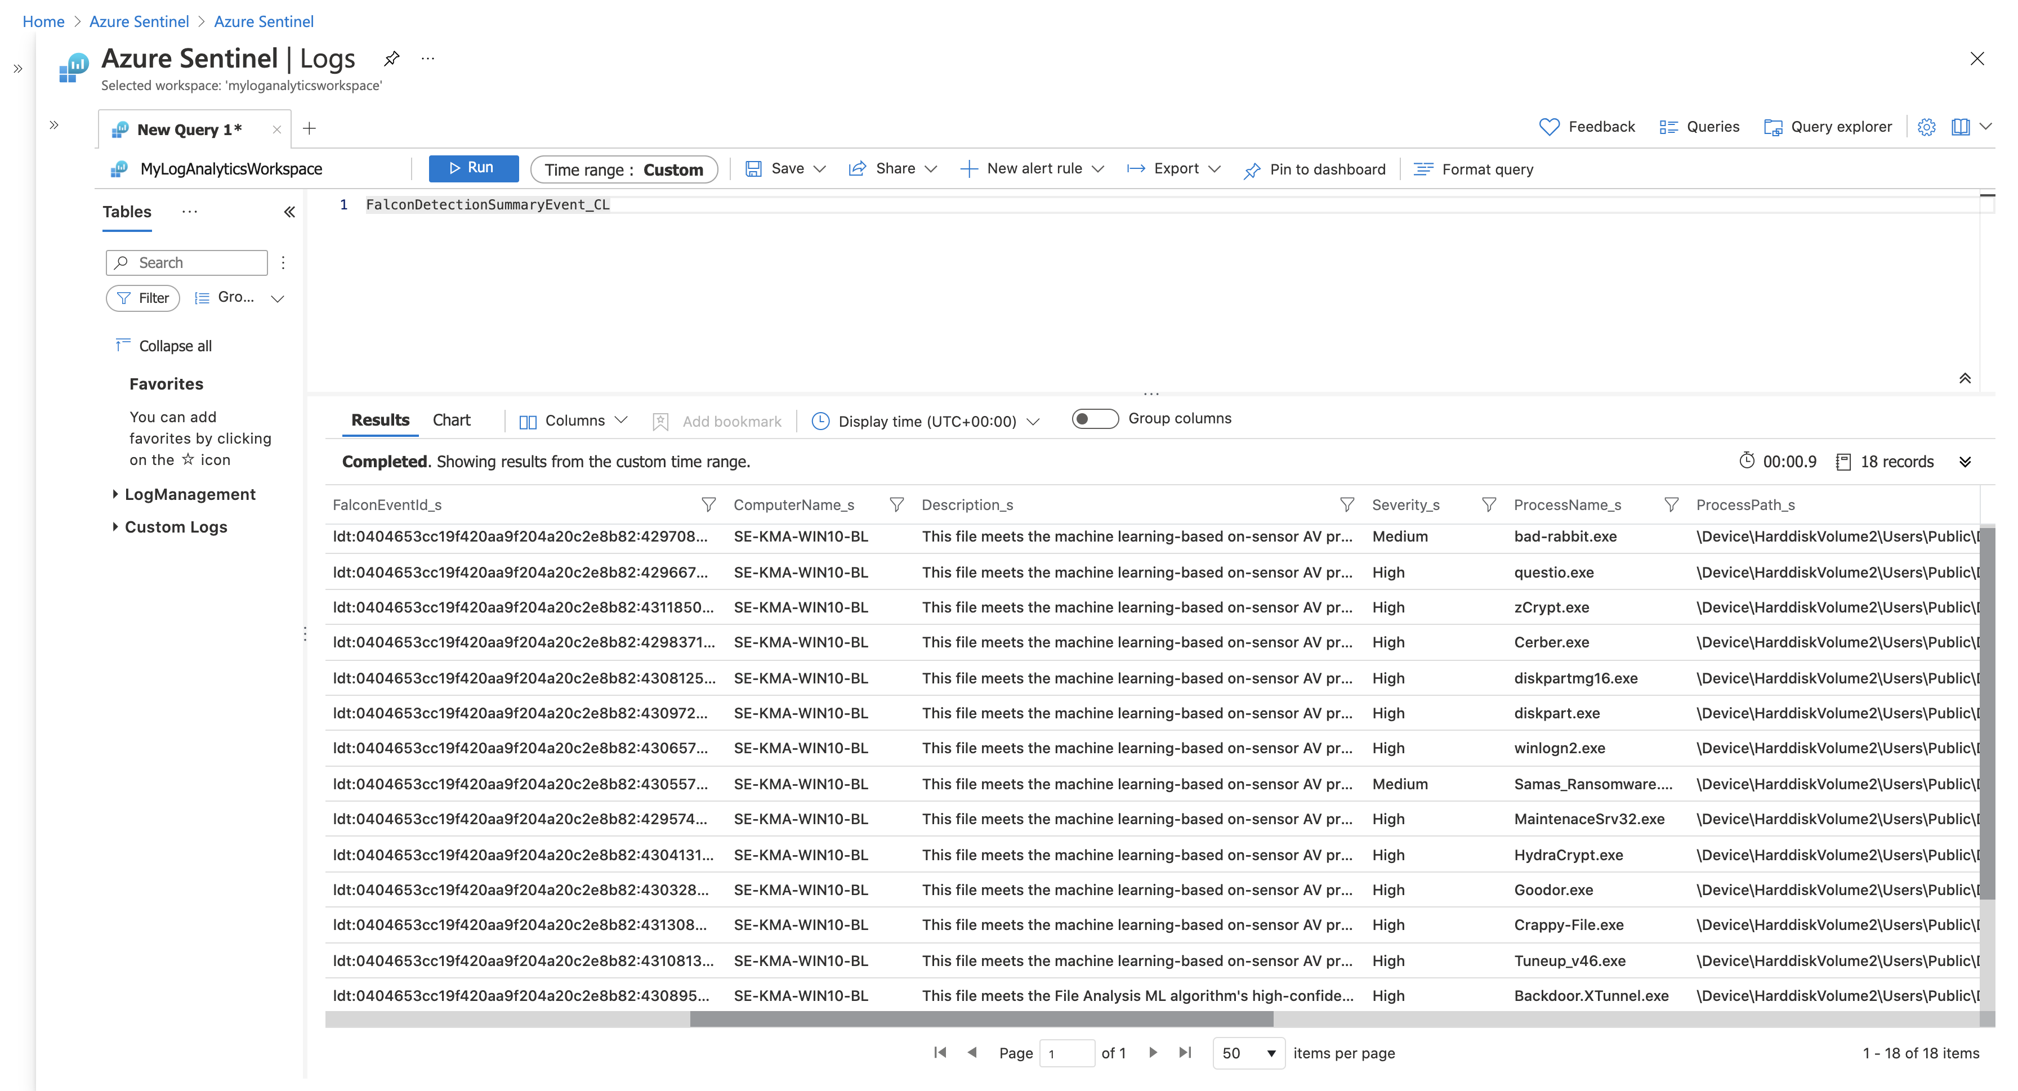Screen dimensions: 2018x1091
Task: Collapse all table groups
Action: pos(164,346)
